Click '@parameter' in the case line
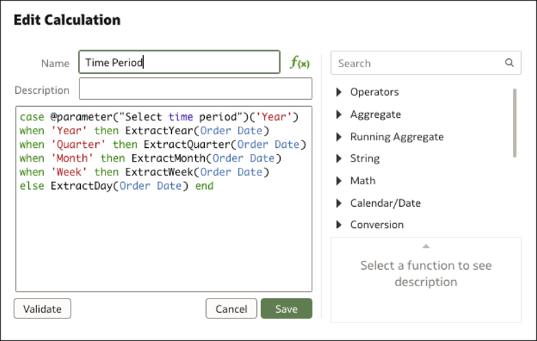Image resolution: width=537 pixels, height=341 pixels. (x=82, y=117)
